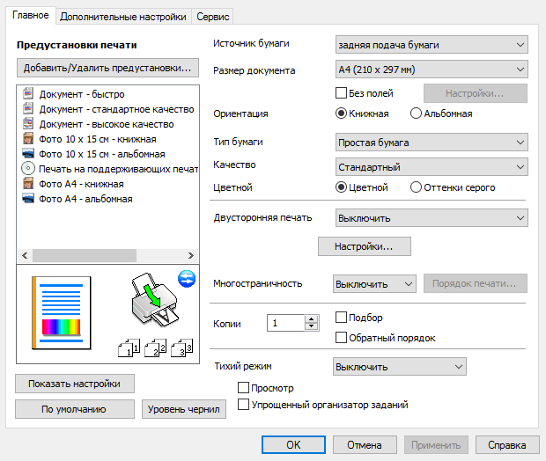Click the 'Показать настройки' button
Screen dimensions: 546x461
[x=75, y=384]
